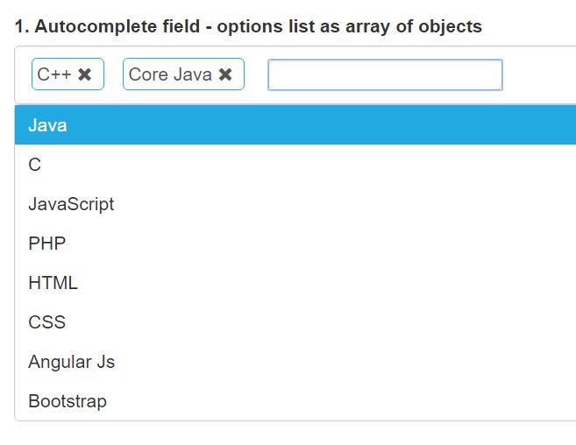Remove the C++ tag with its X icon
The height and width of the screenshot is (445, 576).
(85, 74)
